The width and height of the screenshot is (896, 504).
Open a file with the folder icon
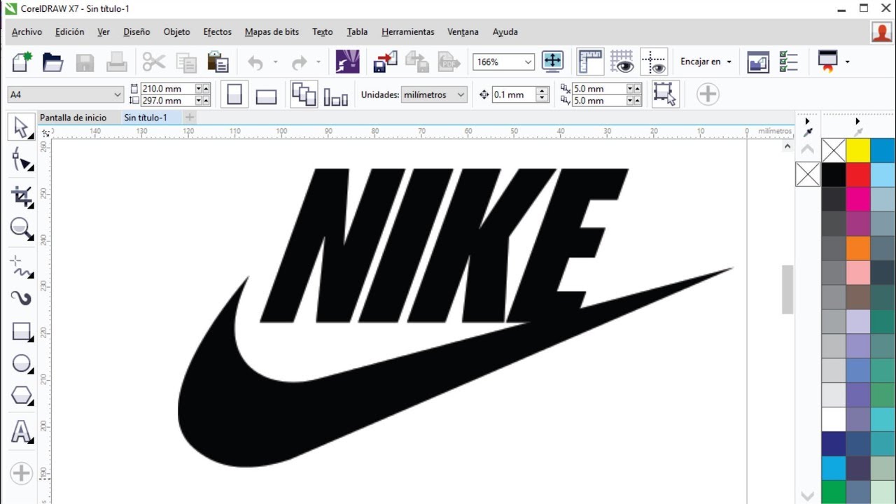[53, 62]
